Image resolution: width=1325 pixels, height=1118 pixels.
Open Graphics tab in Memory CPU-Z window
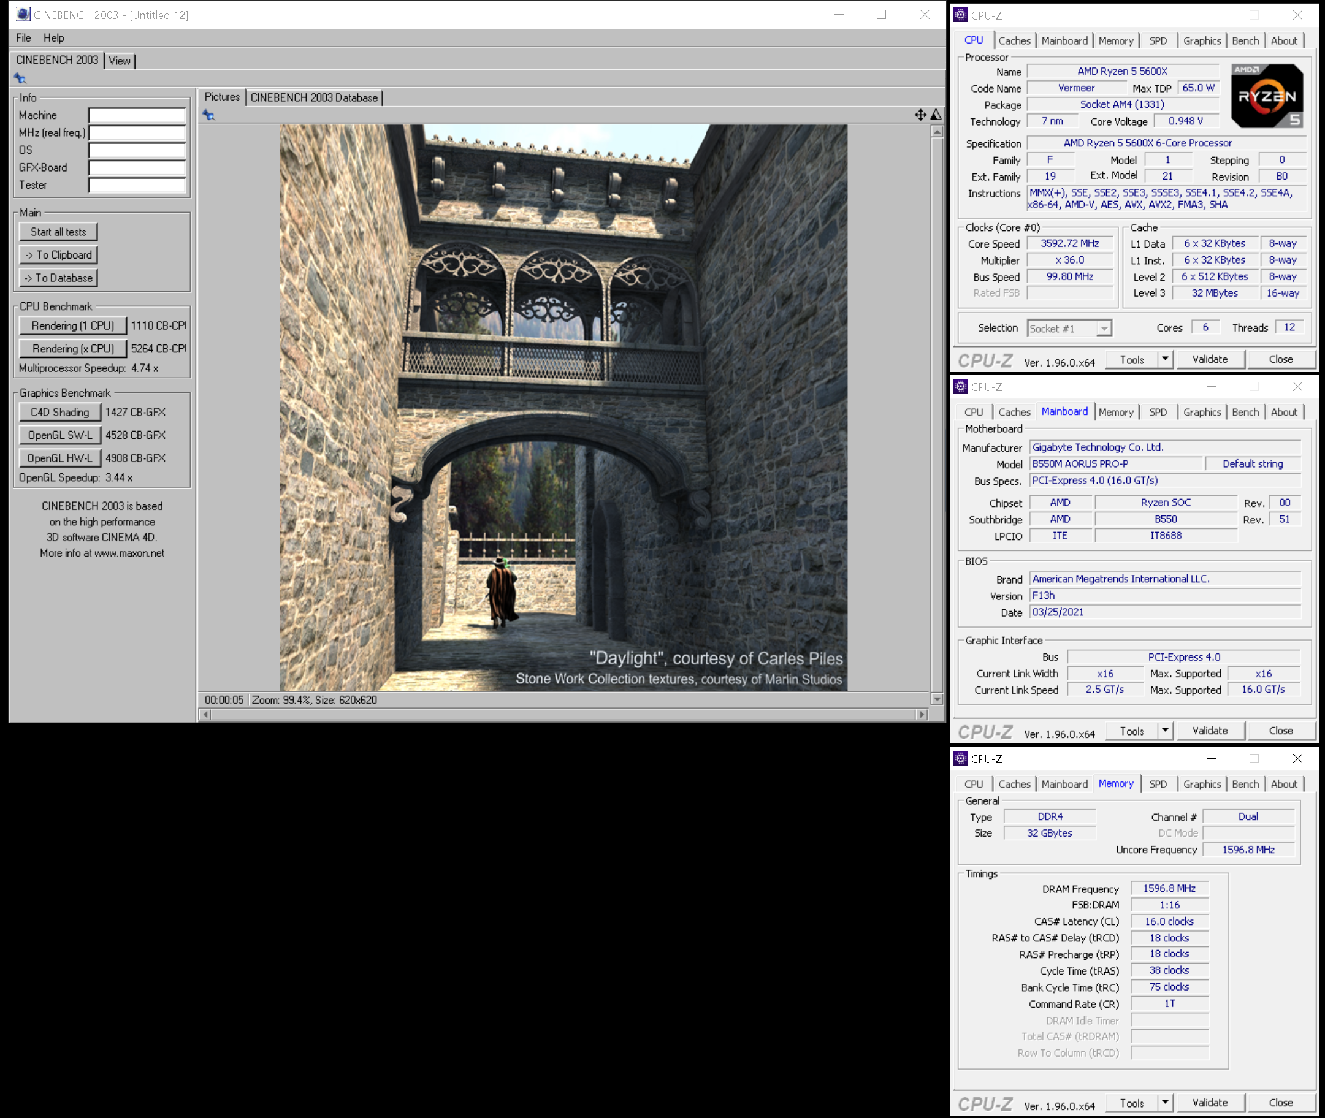pyautogui.click(x=1202, y=784)
